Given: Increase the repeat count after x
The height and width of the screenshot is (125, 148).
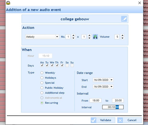Looking at the screenshot, I should 89,35.
